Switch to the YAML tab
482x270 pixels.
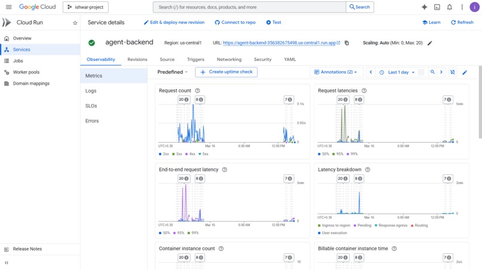tap(290, 59)
